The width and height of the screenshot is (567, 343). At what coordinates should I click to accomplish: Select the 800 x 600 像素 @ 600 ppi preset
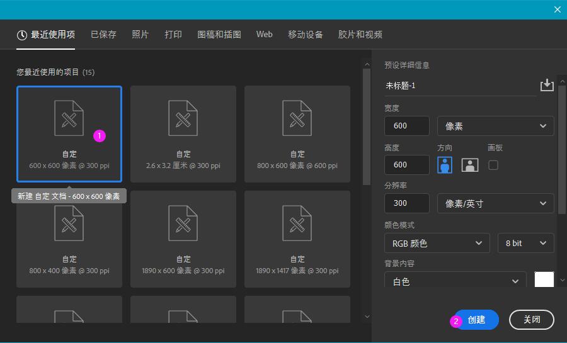point(297,134)
